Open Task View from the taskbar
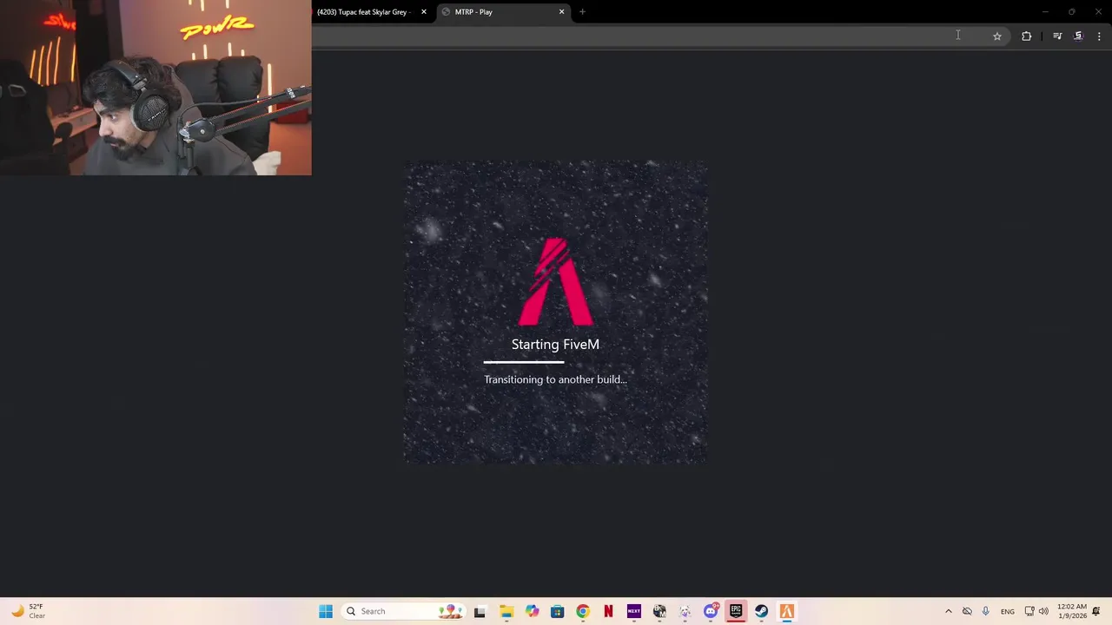Image resolution: width=1112 pixels, height=625 pixels. 480,611
